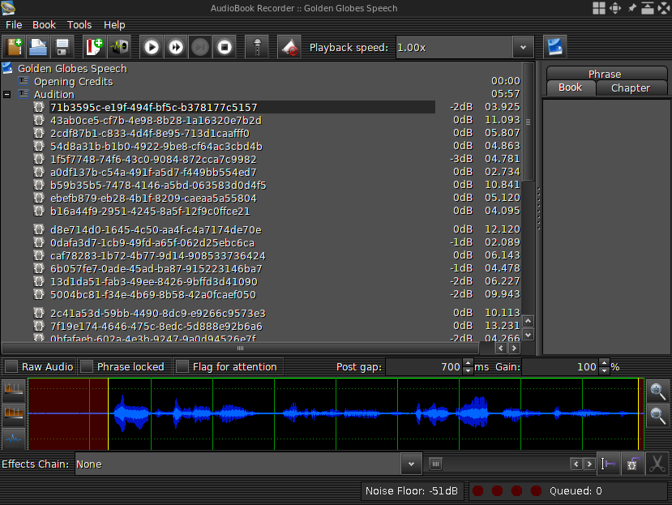Click the phrase list scroll down arrow

(x=529, y=335)
